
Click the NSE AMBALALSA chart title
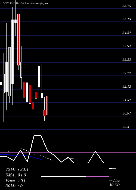[x=14, y=3]
